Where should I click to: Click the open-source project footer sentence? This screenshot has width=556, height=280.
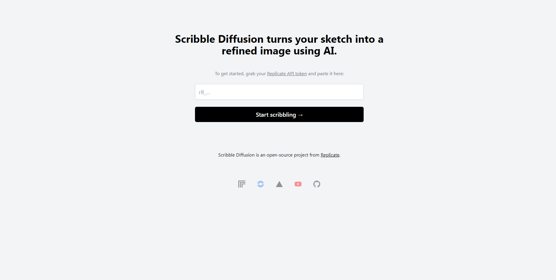pyautogui.click(x=279, y=155)
